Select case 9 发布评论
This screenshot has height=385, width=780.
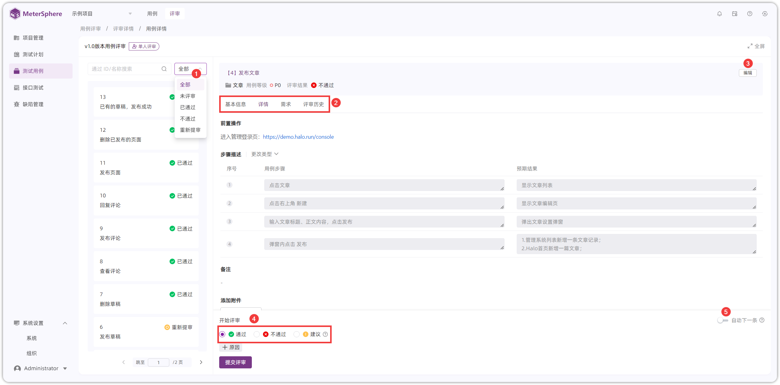146,233
